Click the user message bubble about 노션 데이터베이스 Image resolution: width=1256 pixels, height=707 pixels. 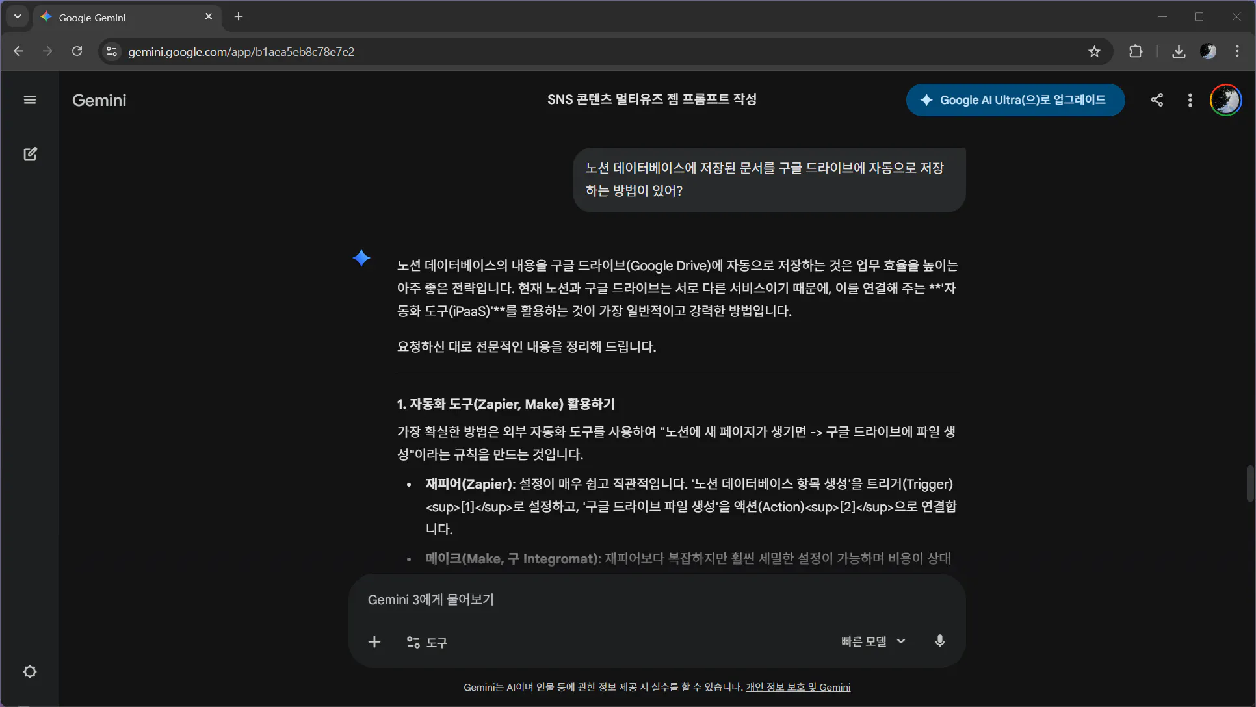(769, 180)
